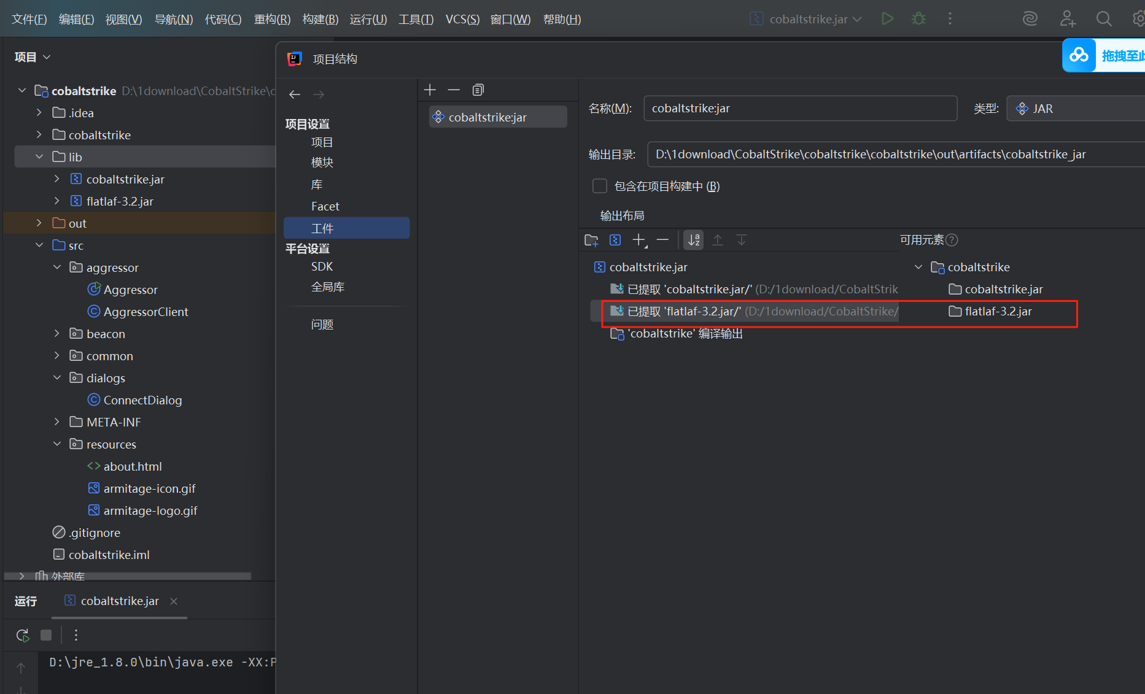This screenshot has width=1145, height=694.
Task: Move selected layout element up
Action: (x=718, y=240)
